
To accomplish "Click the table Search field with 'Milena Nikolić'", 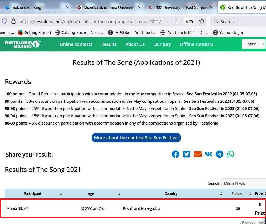I will click(244, 183).
